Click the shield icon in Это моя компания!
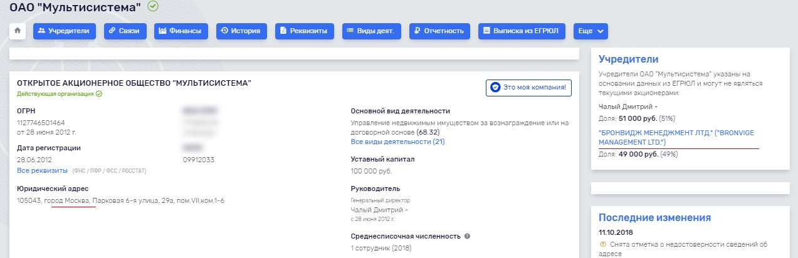The height and width of the screenshot is (258, 798). (495, 88)
